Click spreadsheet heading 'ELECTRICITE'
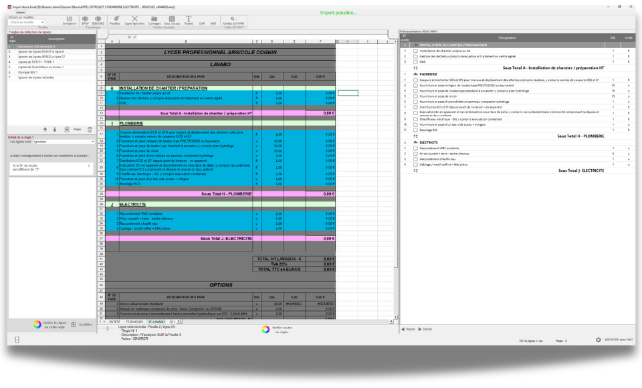642x388 pixels. (132, 204)
